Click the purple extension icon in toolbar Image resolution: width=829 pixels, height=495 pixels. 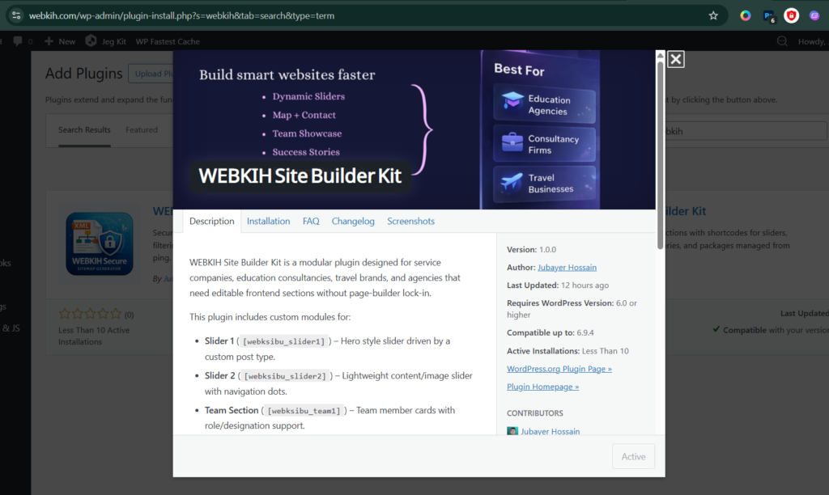click(814, 15)
